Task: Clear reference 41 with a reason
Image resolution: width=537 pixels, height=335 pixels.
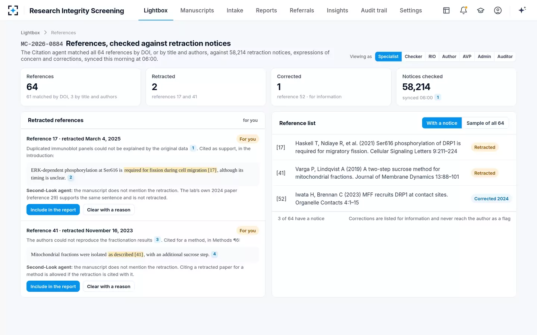Action: point(109,287)
